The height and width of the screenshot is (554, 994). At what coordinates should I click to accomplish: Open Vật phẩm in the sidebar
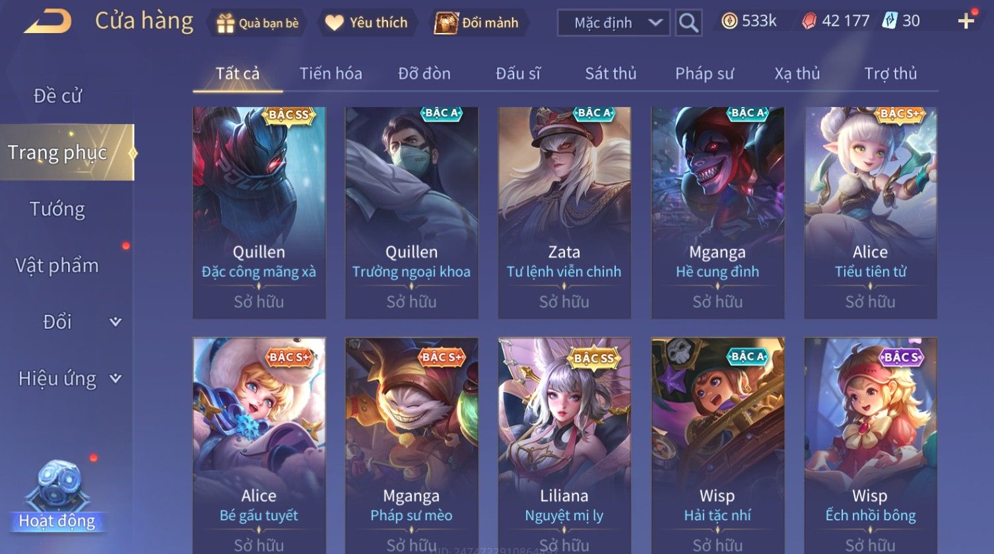tap(57, 265)
